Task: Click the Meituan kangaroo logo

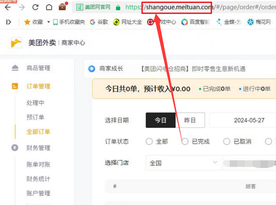Action: [16, 43]
